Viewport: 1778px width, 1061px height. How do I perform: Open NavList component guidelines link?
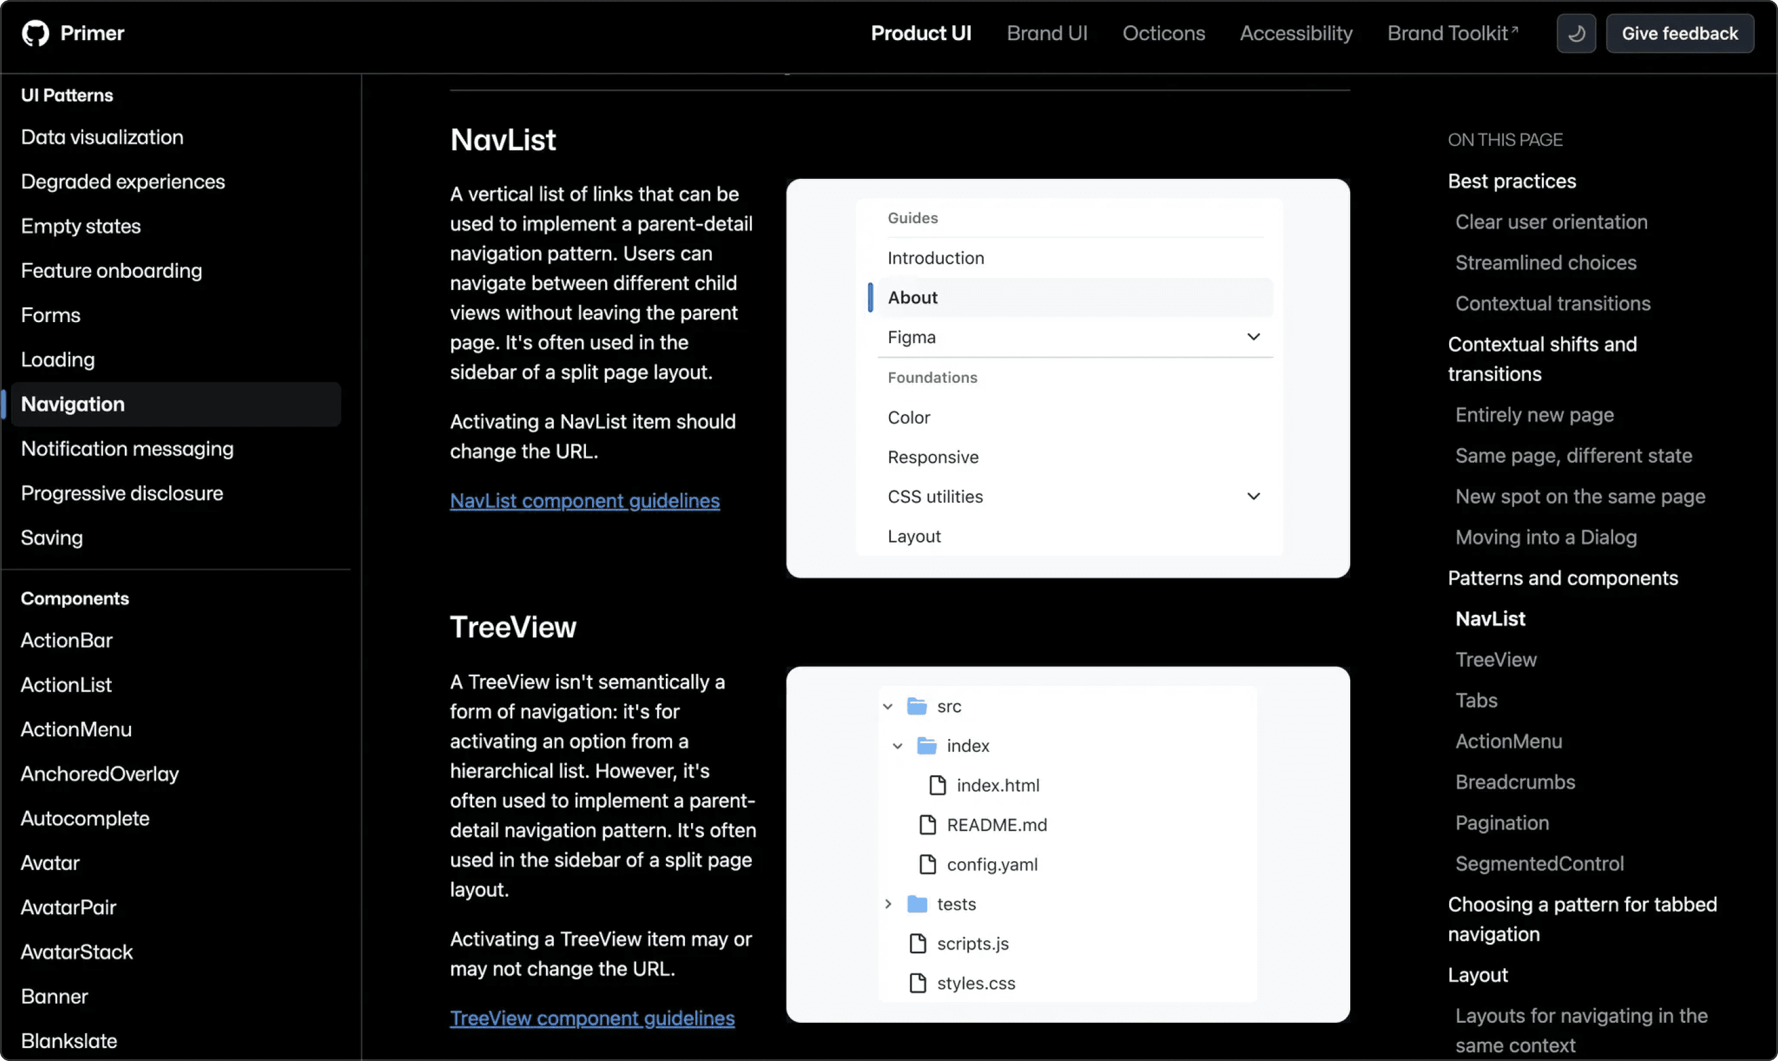click(584, 501)
